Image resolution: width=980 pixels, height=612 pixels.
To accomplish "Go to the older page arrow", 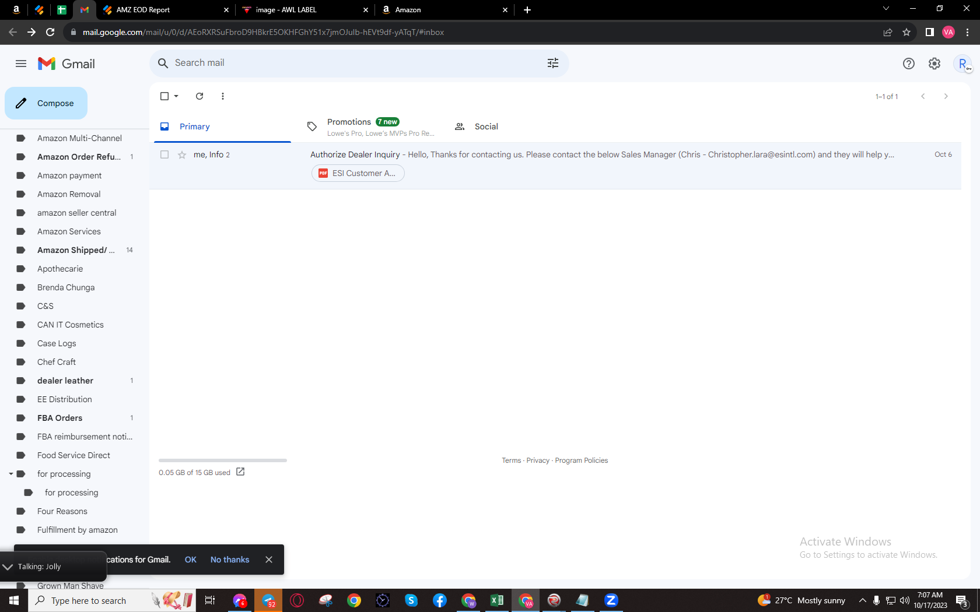I will [946, 96].
